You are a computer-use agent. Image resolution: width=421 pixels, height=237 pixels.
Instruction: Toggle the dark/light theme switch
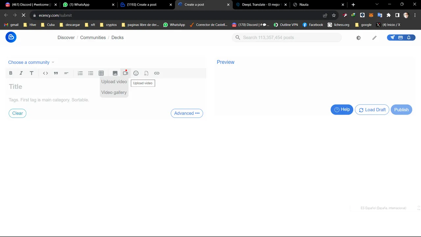click(x=359, y=38)
